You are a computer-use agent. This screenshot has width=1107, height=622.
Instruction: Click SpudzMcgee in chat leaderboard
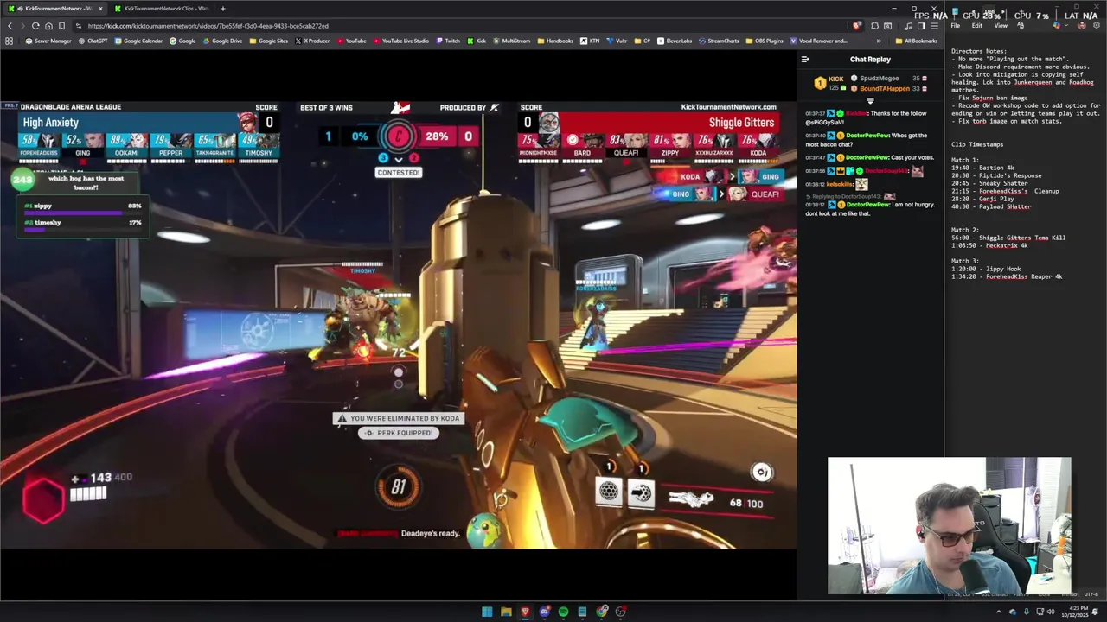click(x=880, y=79)
